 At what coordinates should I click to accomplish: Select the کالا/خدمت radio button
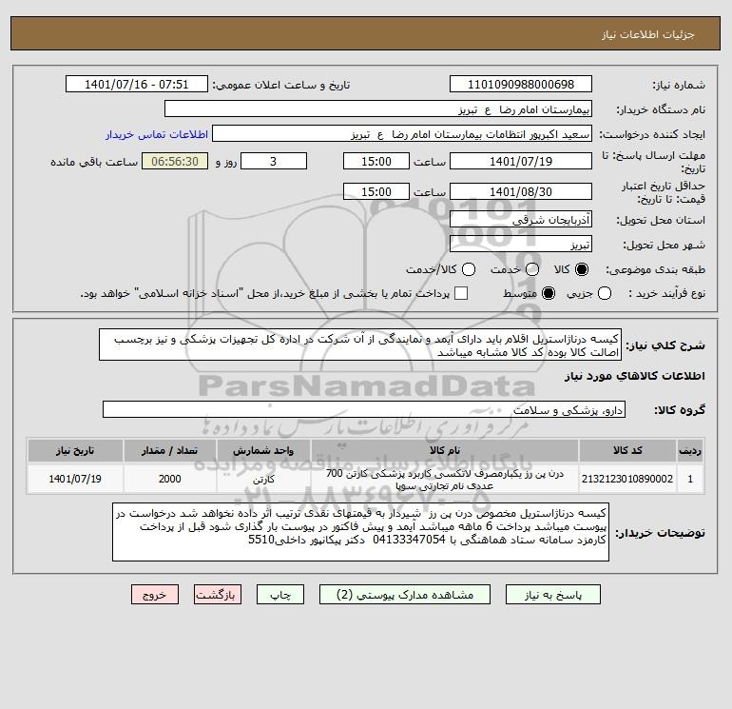[469, 269]
